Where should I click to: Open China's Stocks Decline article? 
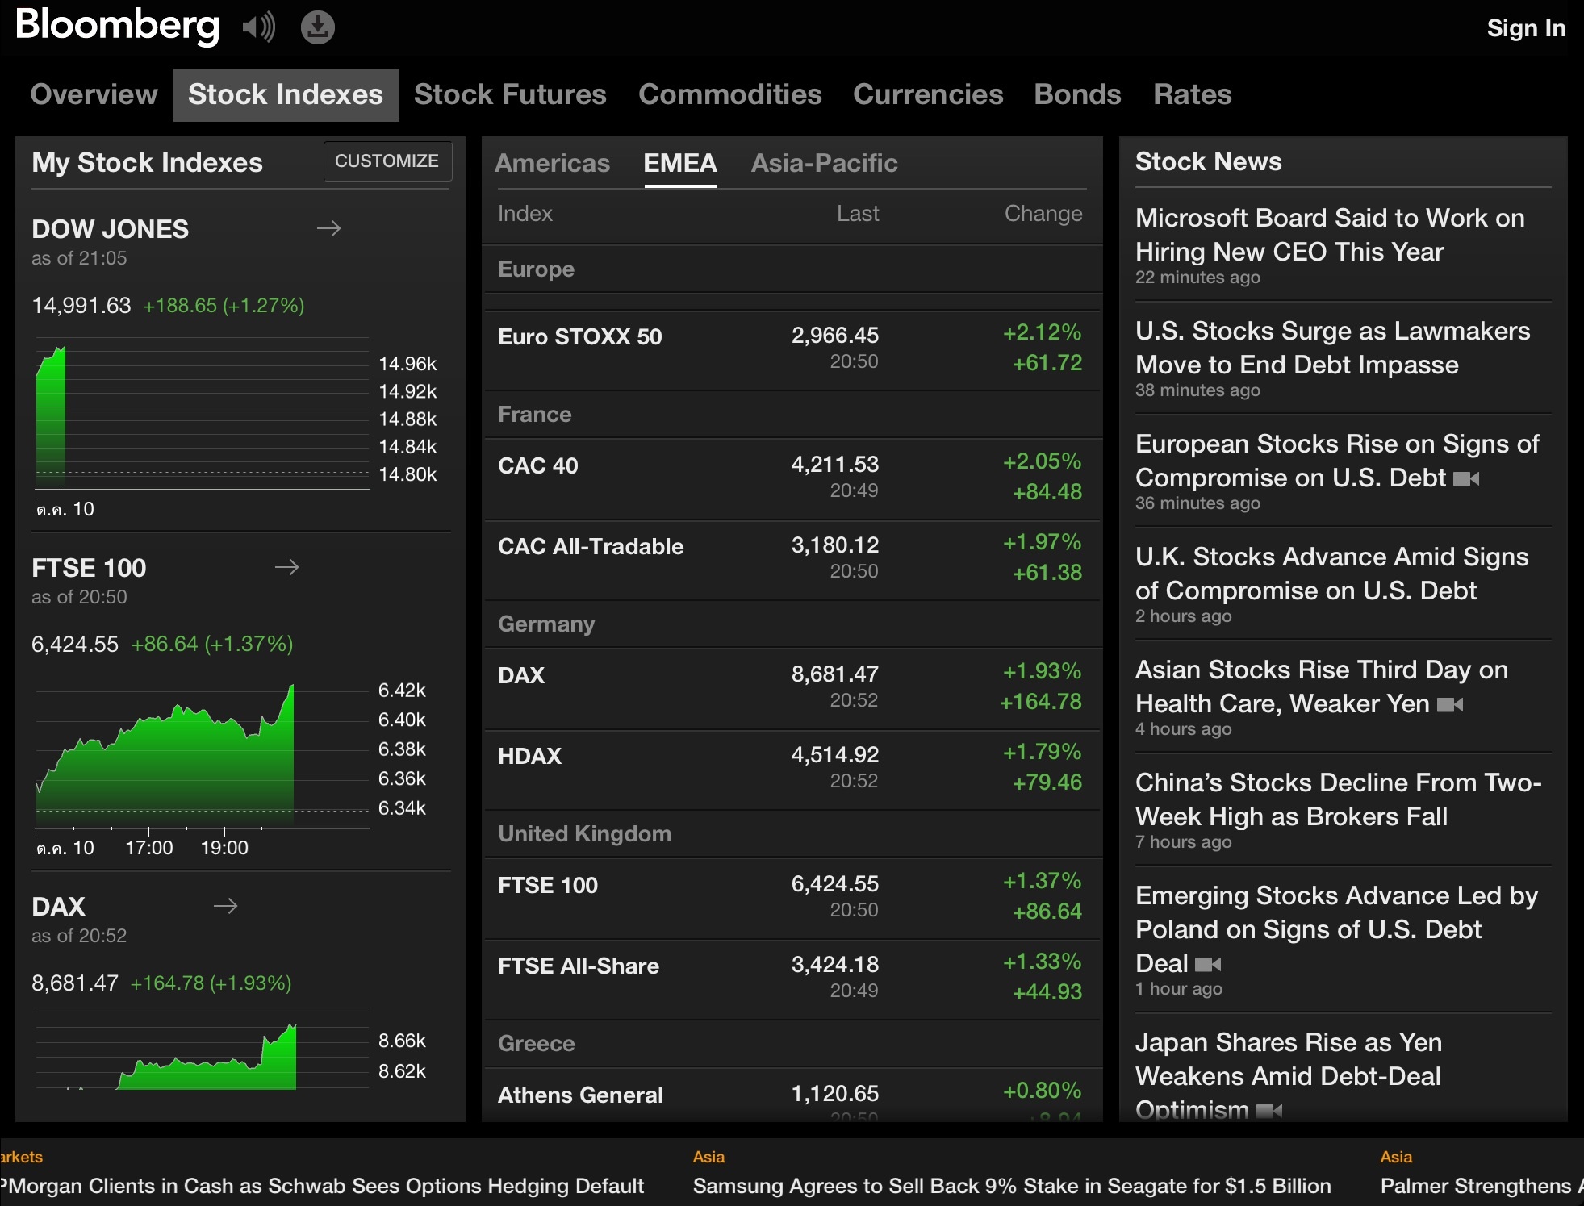(x=1343, y=809)
